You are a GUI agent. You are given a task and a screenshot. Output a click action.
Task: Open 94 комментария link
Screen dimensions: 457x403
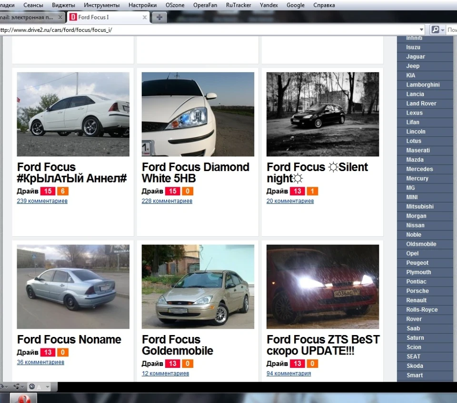288,374
